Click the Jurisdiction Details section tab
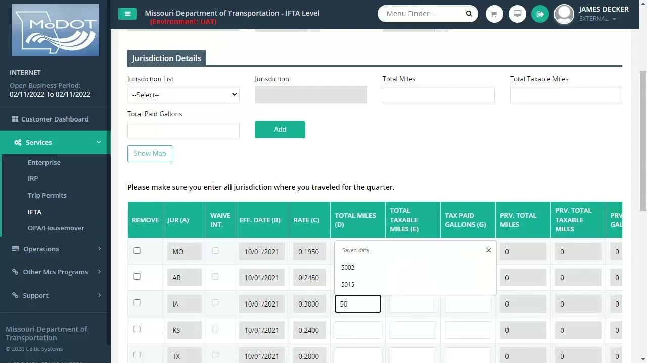 pos(166,58)
